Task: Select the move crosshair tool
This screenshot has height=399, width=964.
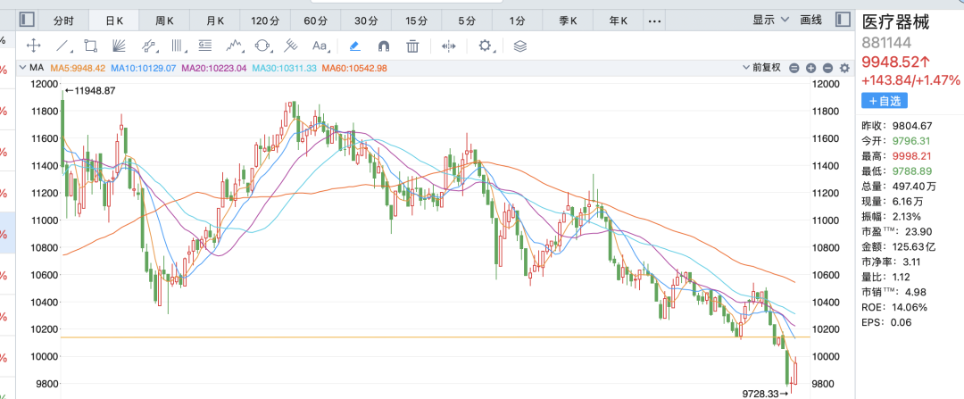Action: (34, 46)
